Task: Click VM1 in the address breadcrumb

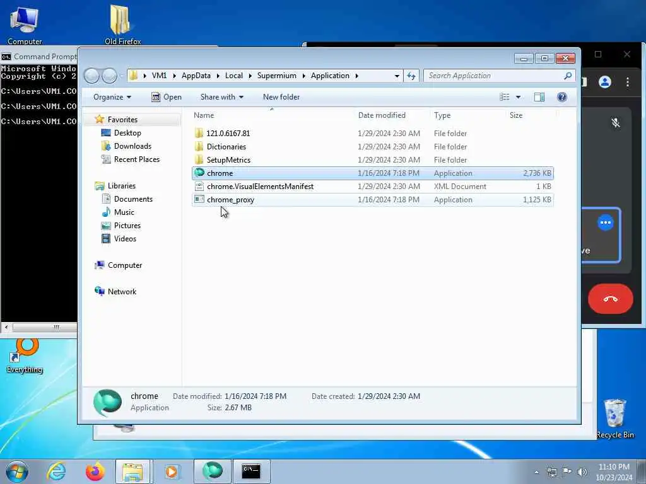Action: 159,76
